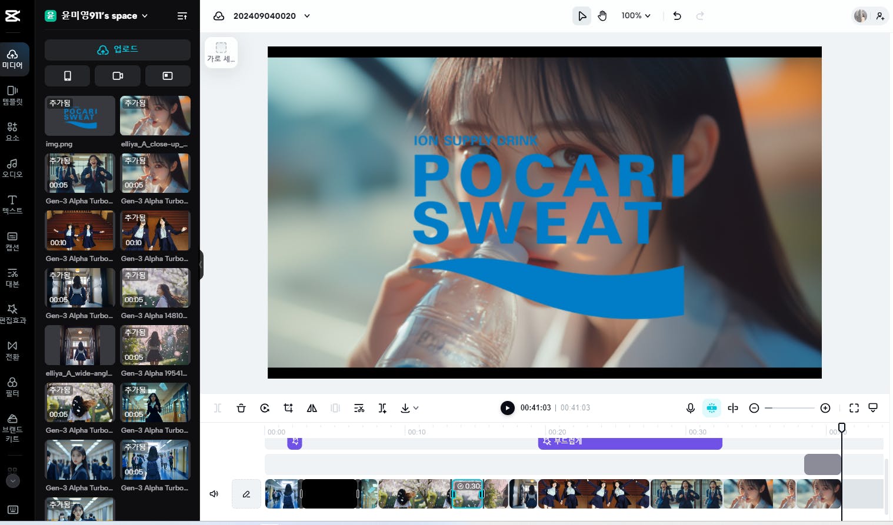This screenshot has height=525, width=893.
Task: Open CapCut home logo
Action: tap(12, 16)
